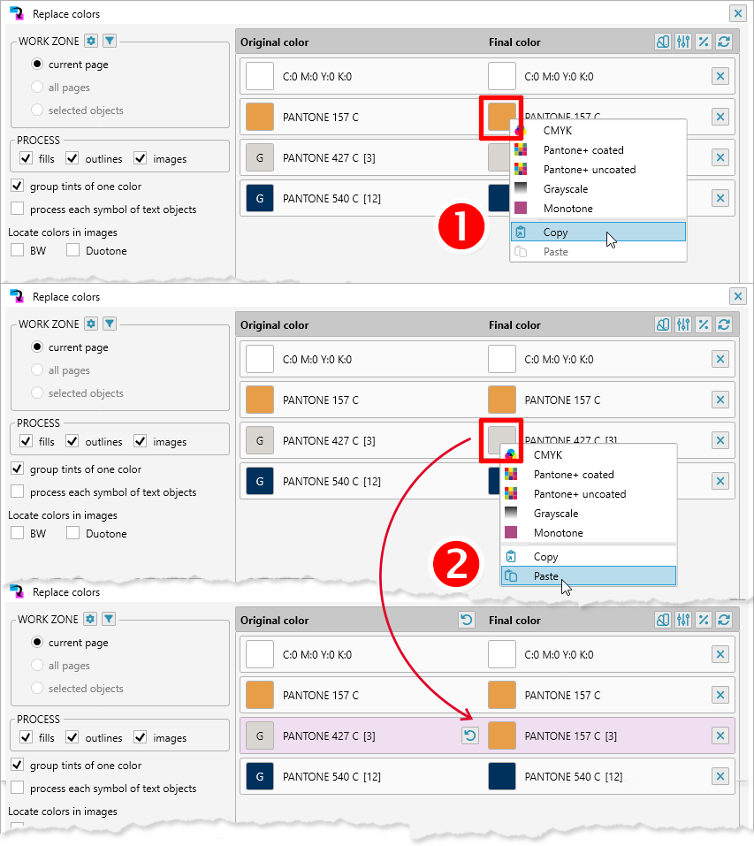Choose CMYK in middle context menu
Screen dimensions: 754x846
click(589, 455)
